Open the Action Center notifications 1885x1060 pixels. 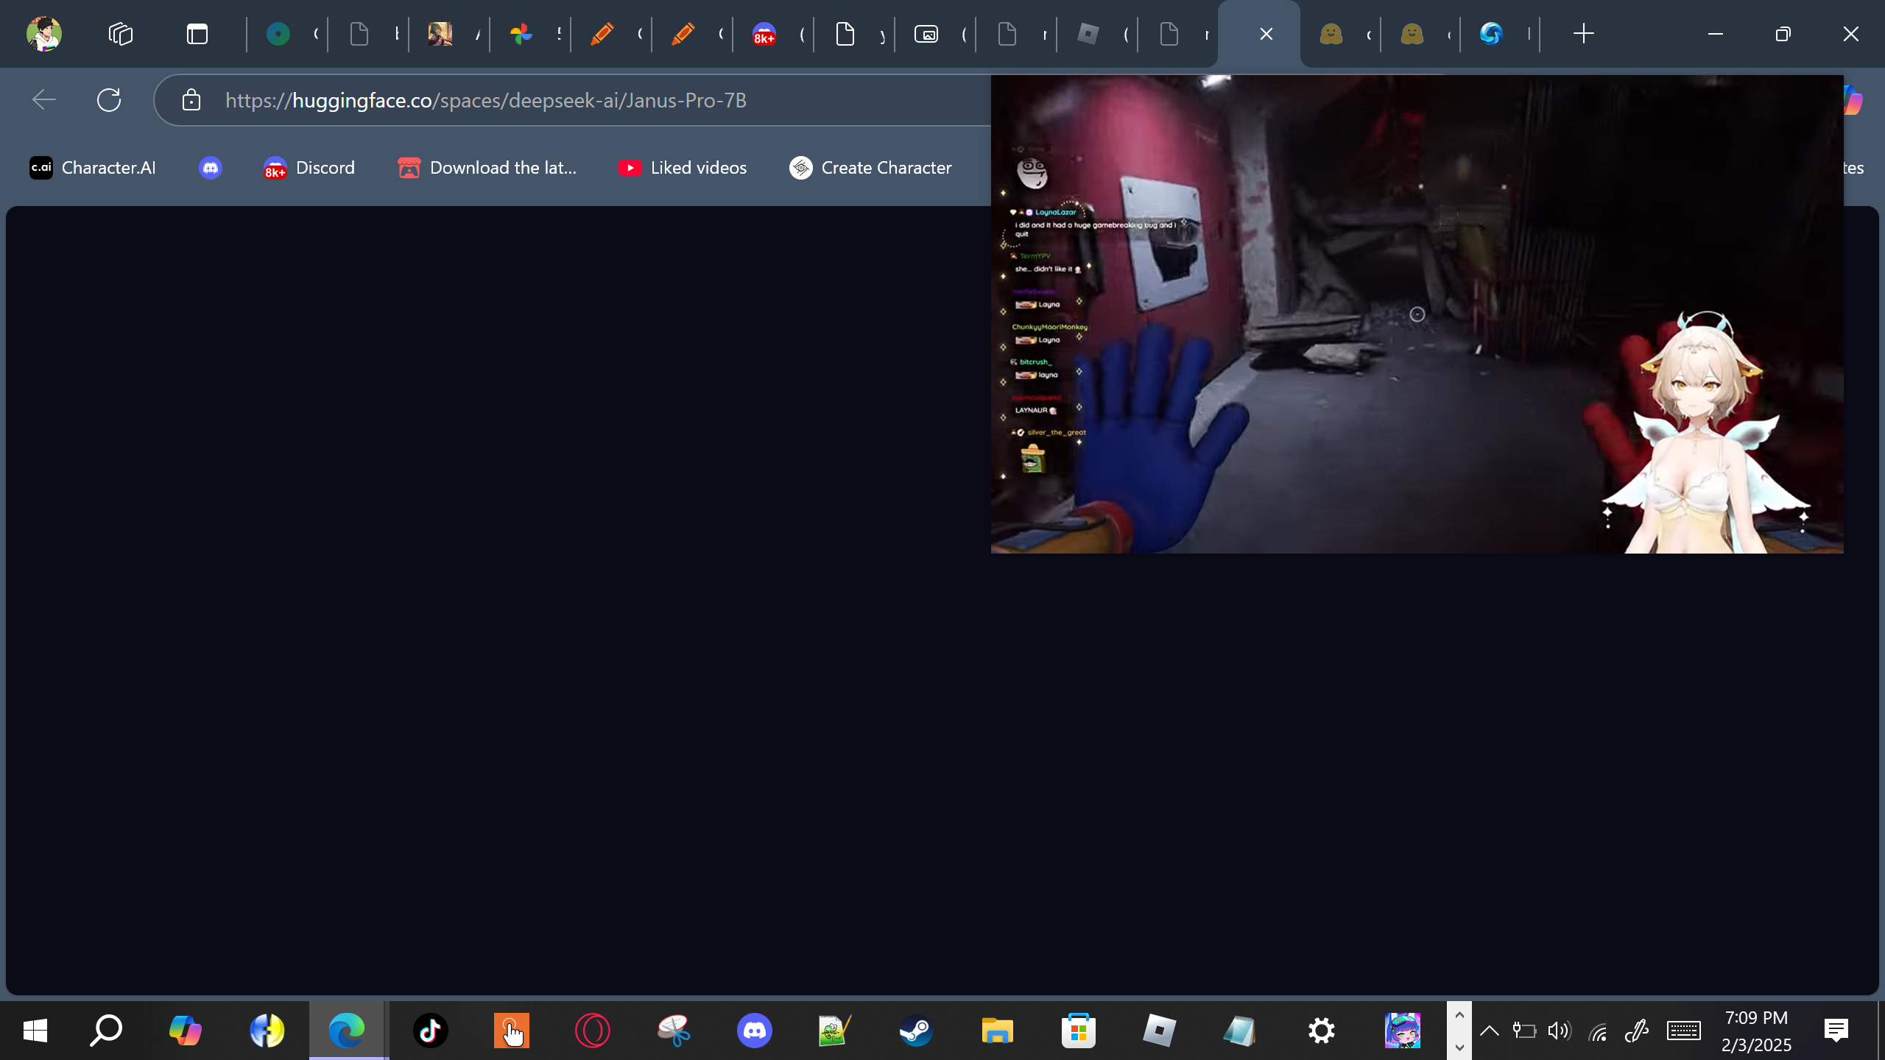(x=1836, y=1031)
